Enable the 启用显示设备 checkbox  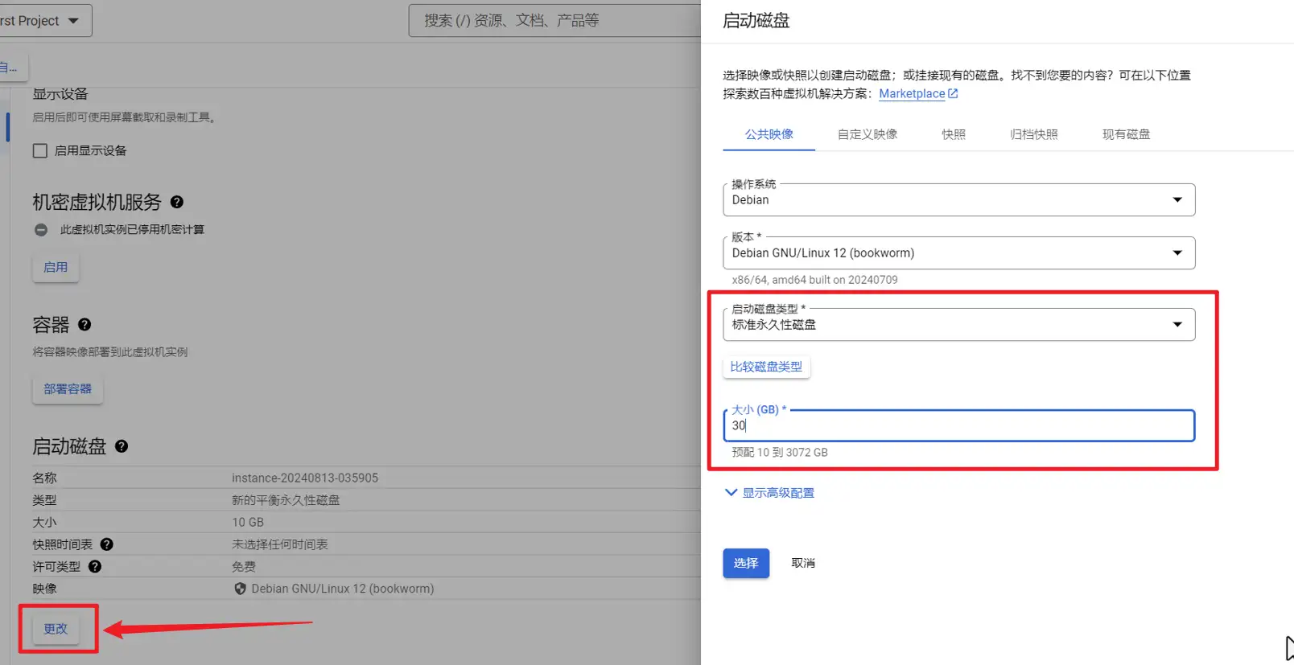tap(40, 150)
